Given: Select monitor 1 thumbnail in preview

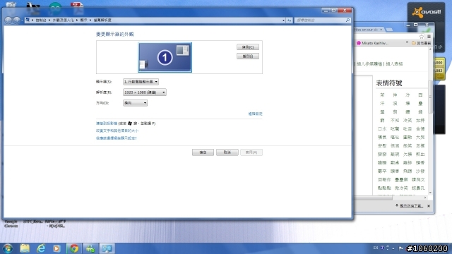Looking at the screenshot, I should (165, 57).
